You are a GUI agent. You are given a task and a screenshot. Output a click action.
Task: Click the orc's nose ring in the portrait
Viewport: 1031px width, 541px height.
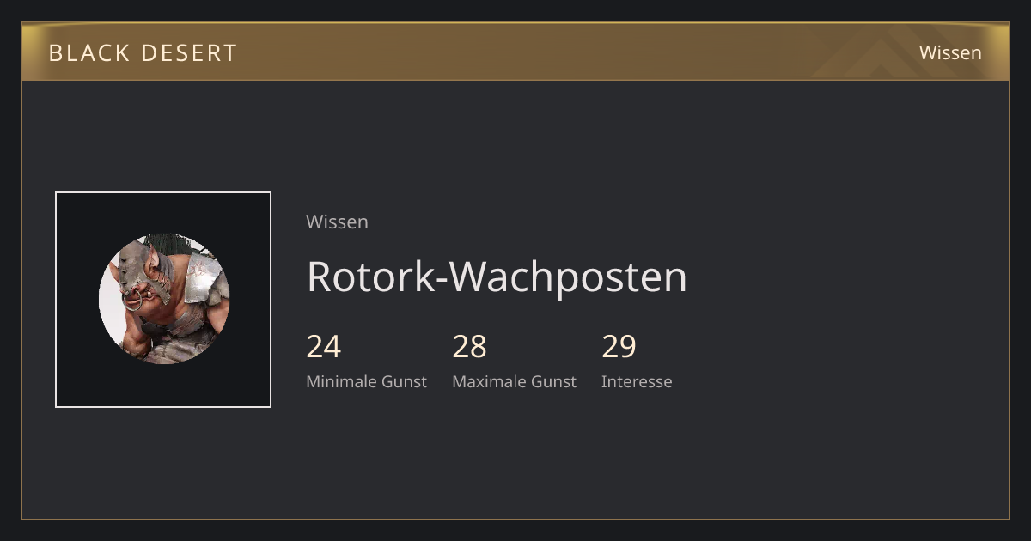coord(135,300)
